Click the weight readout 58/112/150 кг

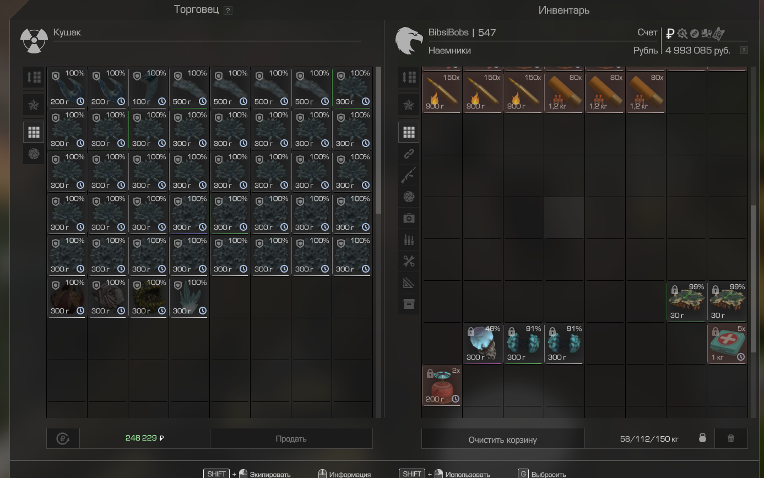click(x=649, y=439)
